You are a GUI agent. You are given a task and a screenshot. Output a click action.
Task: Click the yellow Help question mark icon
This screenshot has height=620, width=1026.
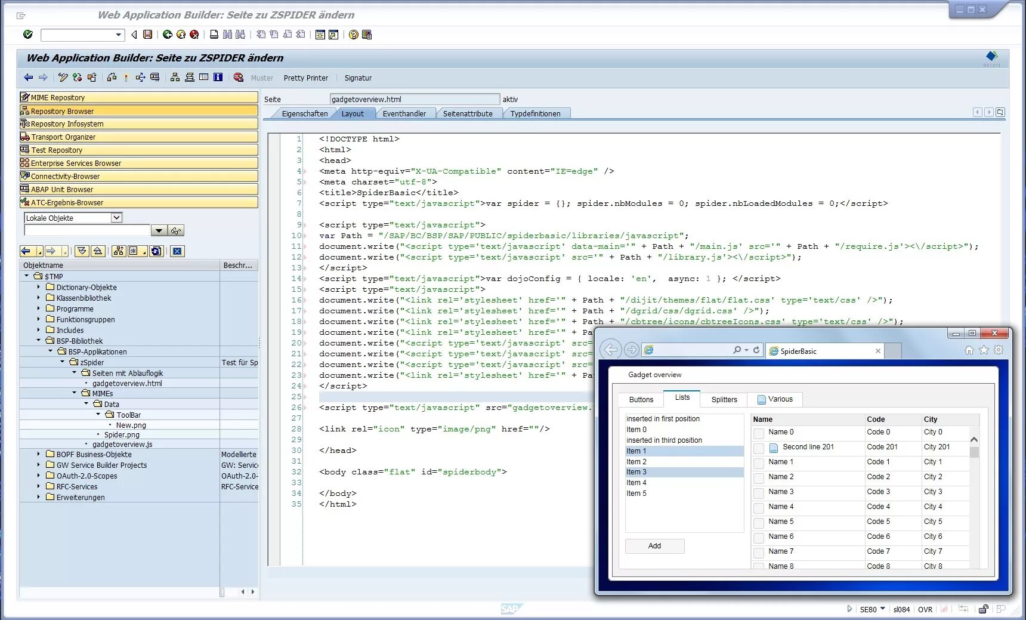(354, 35)
